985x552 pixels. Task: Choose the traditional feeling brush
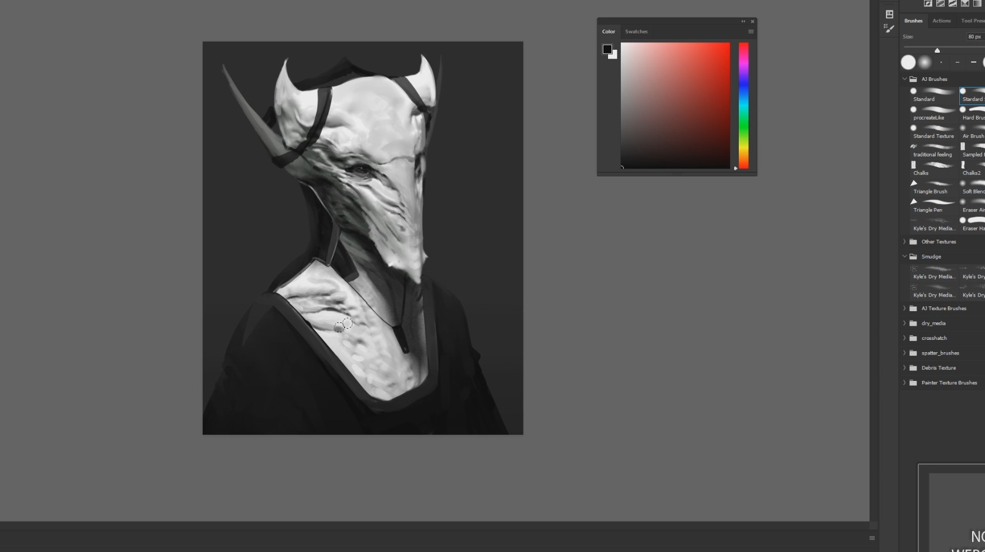[933, 150]
